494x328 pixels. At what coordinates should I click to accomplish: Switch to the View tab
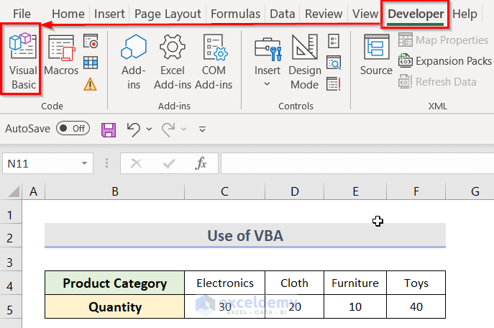[x=365, y=14]
